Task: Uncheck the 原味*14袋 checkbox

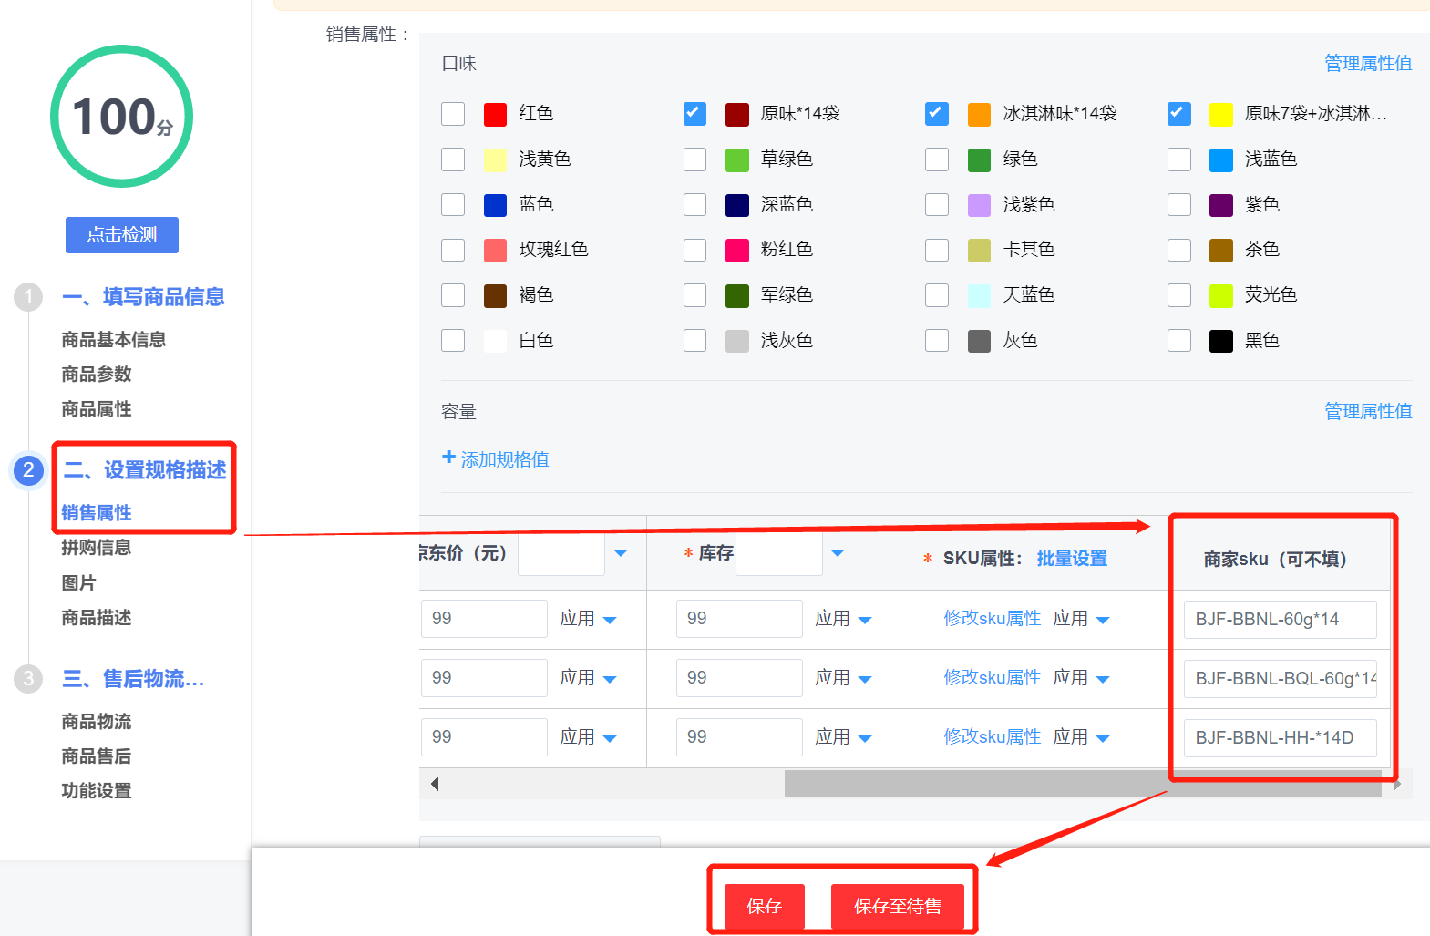Action: tap(694, 114)
